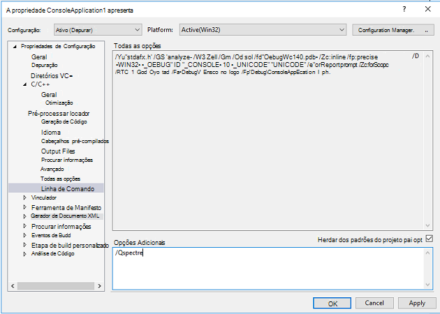Close the property pages dialog
This screenshot has height=314, width=440.
(427, 9)
